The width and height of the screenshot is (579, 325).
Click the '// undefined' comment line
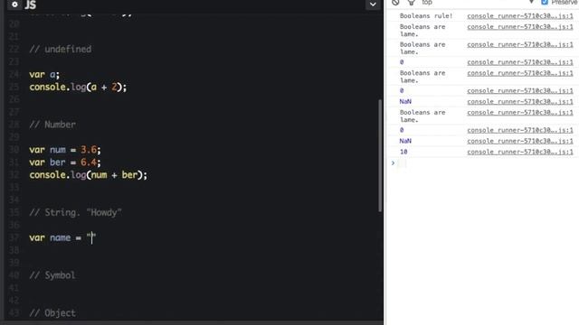coord(61,49)
